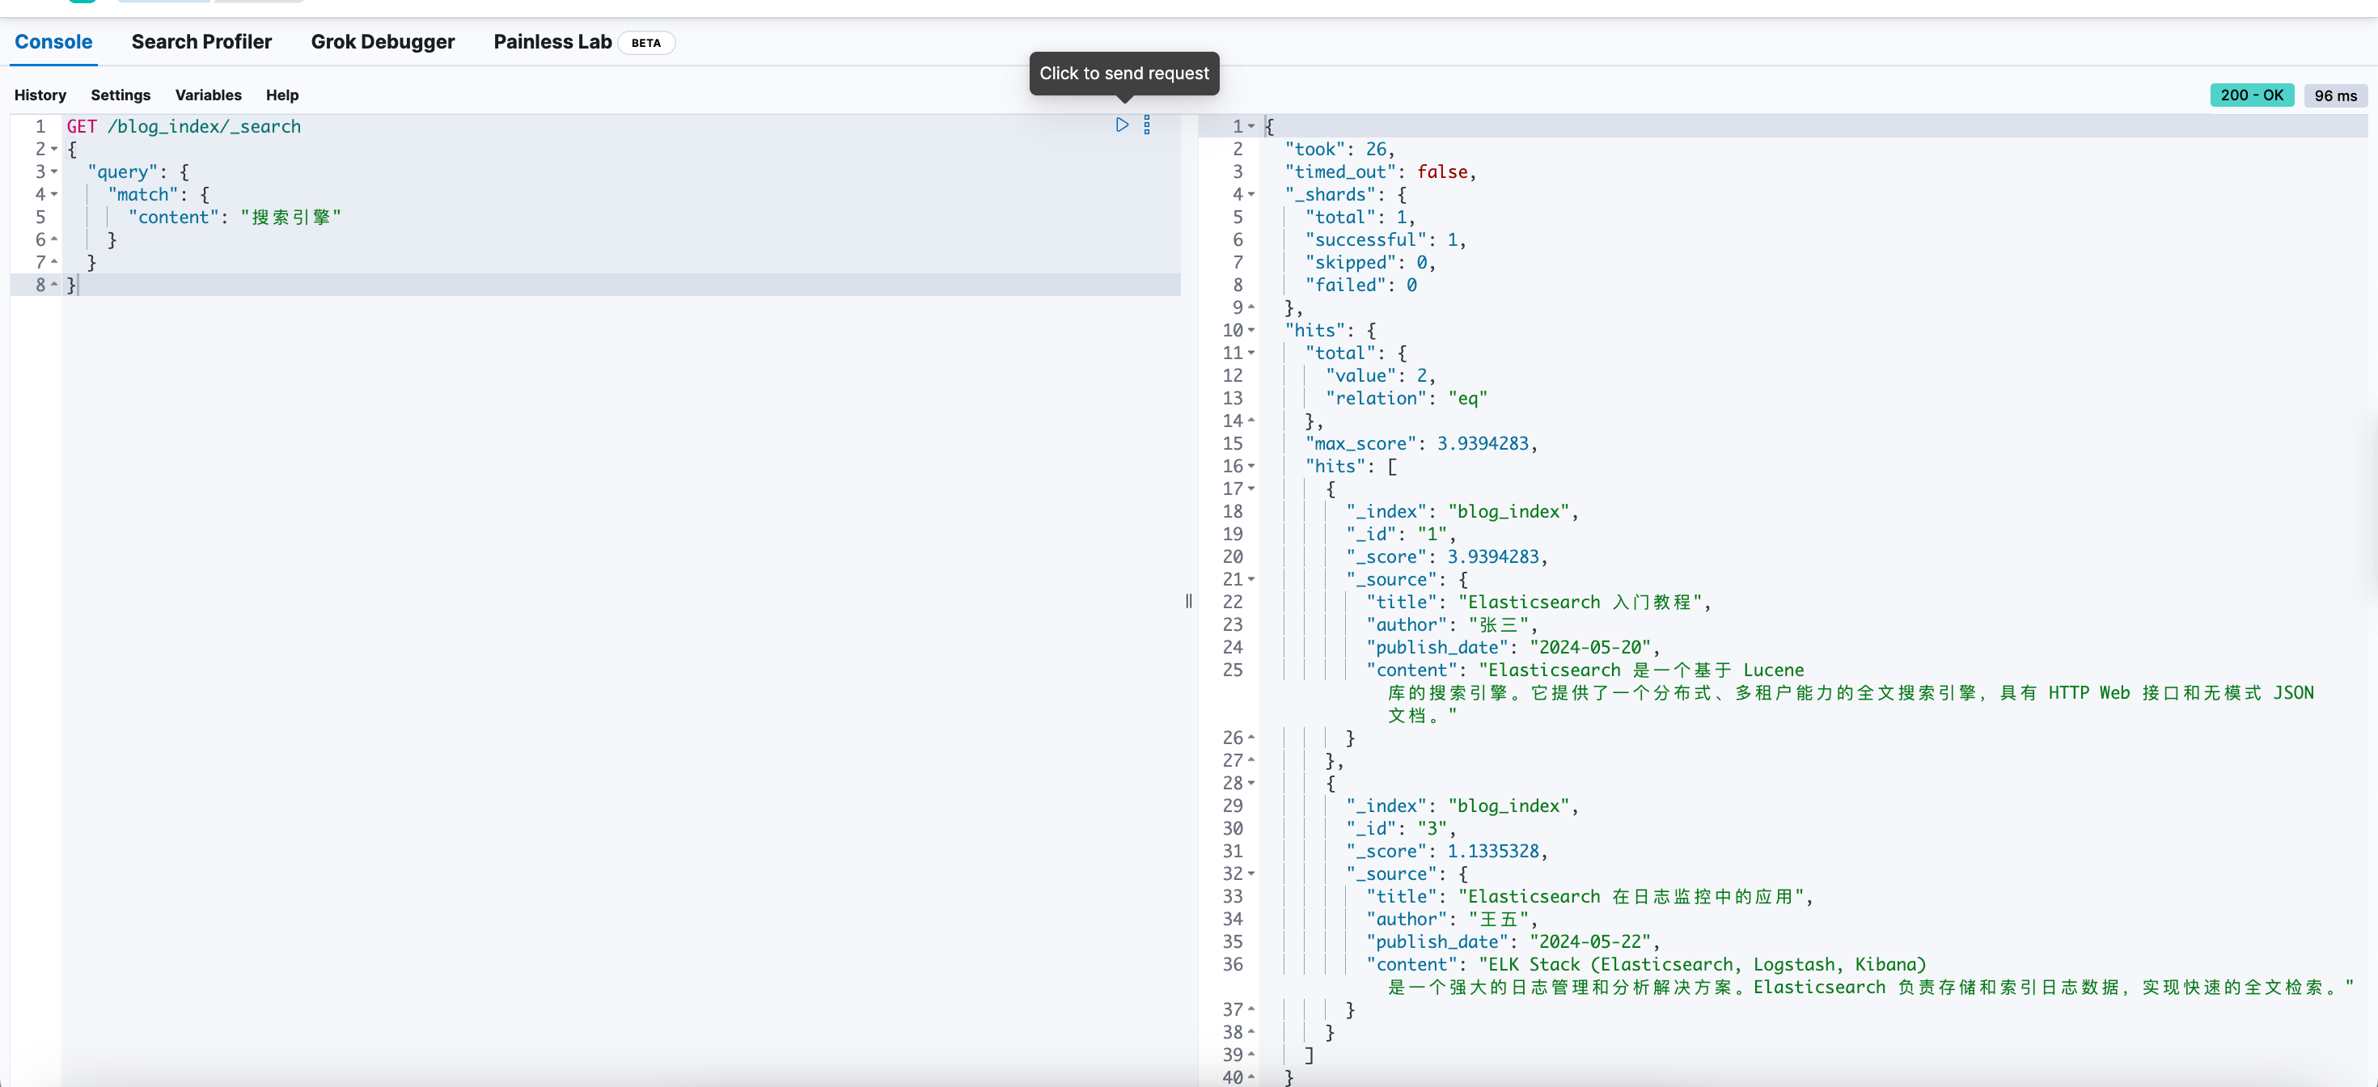Screen dimensions: 2378x1087
Task: Collapse the first hit object on line 17
Action: [x=1250, y=489]
